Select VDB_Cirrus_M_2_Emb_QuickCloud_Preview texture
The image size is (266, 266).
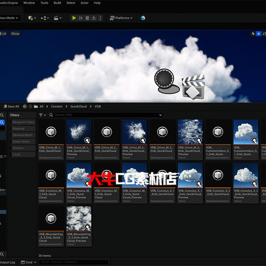tap(135, 140)
